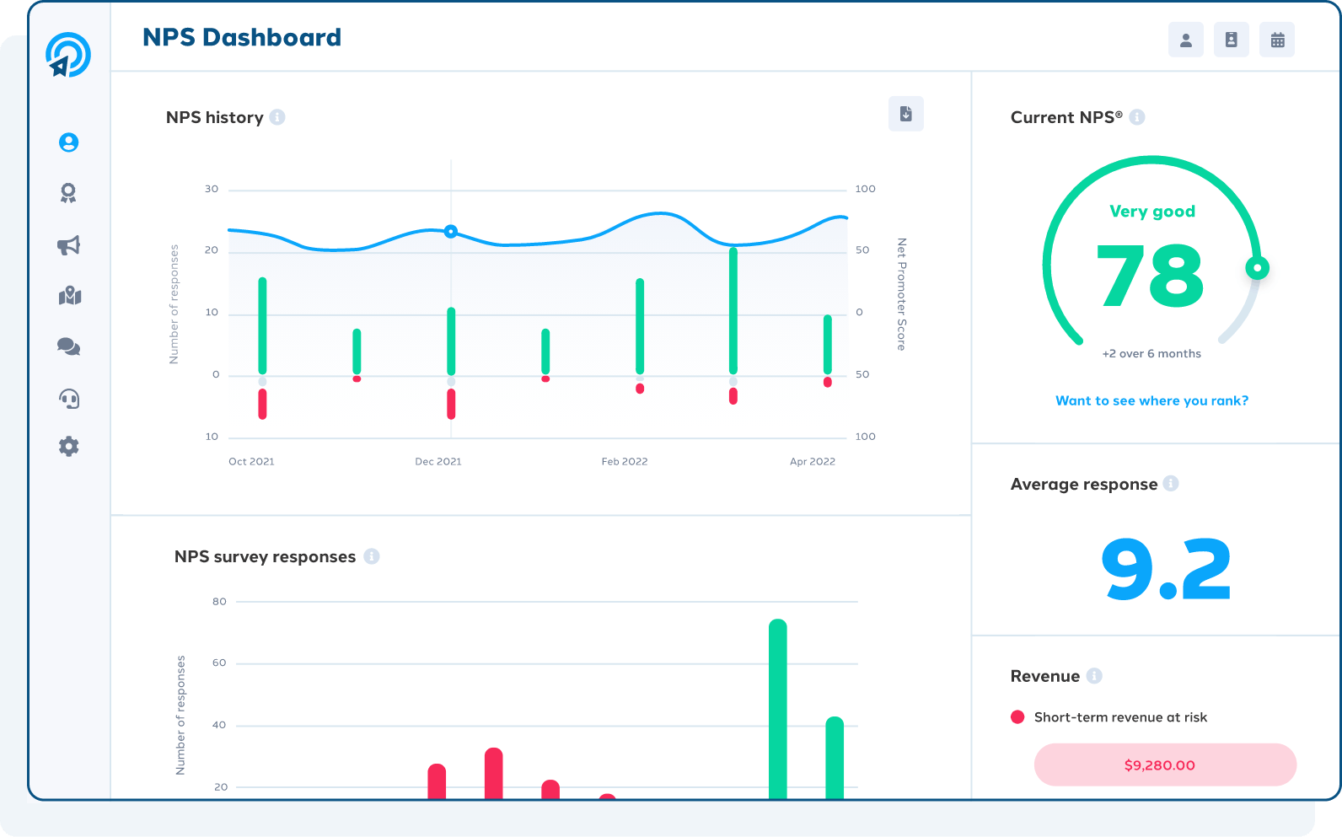Show info tooltip for Revenue
The width and height of the screenshot is (1342, 837).
point(1094,675)
